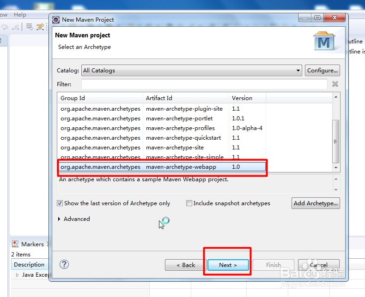Sort by Artifact Id column header

pos(186,98)
